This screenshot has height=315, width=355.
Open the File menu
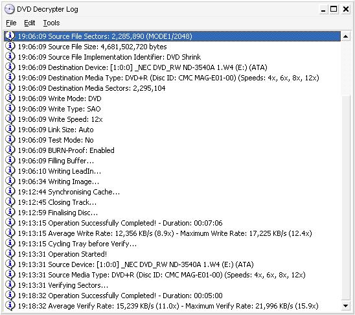(x=11, y=23)
